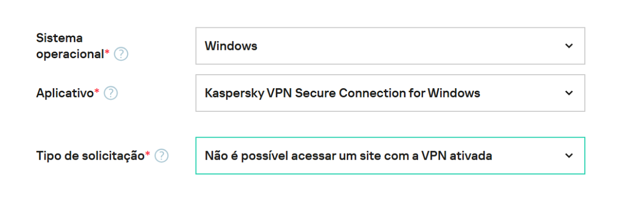Click red asterisk after 'Aplicativo'
The image size is (620, 202).
[x=97, y=92]
